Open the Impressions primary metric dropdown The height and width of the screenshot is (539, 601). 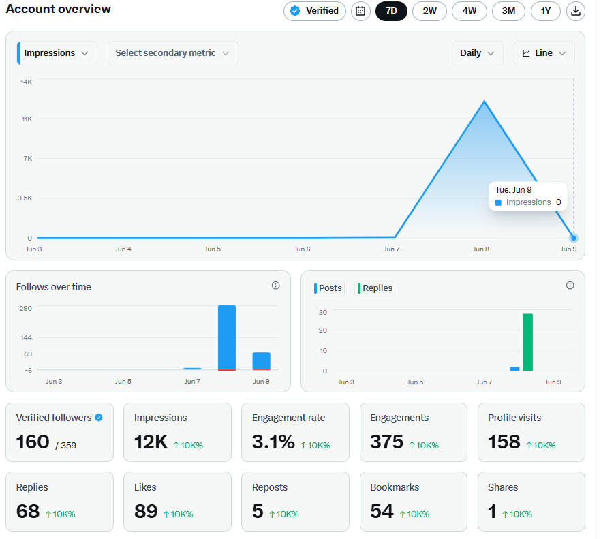click(x=57, y=53)
